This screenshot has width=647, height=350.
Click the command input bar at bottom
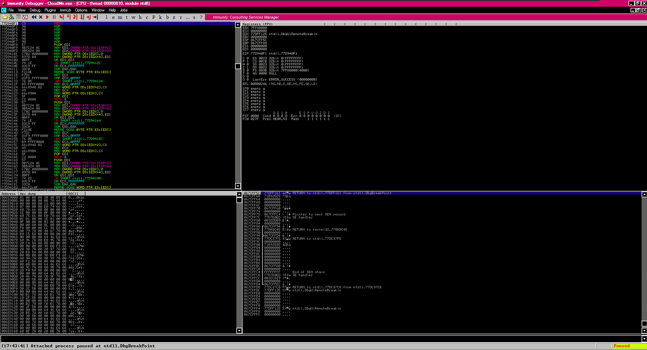[321, 339]
